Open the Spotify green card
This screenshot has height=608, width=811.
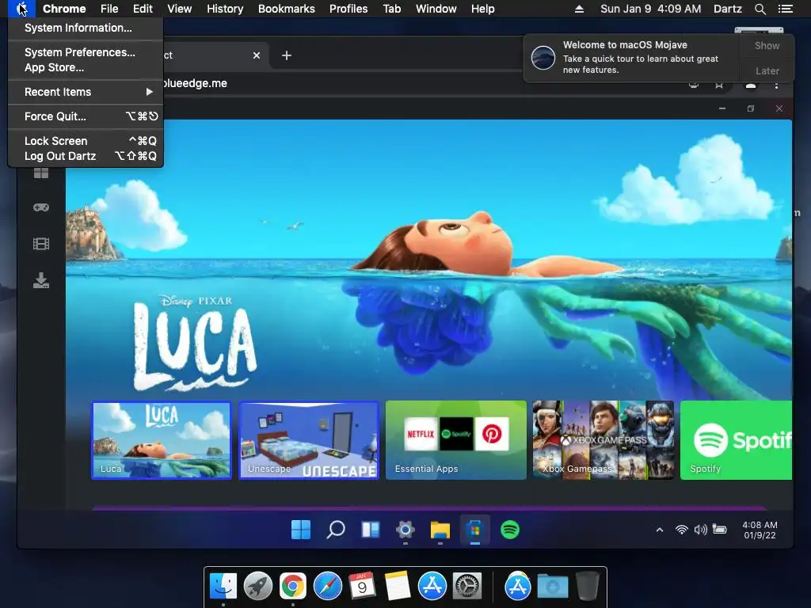[x=736, y=440]
